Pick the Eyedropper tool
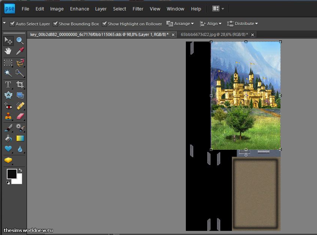This screenshot has width=317, height=235. point(20,51)
